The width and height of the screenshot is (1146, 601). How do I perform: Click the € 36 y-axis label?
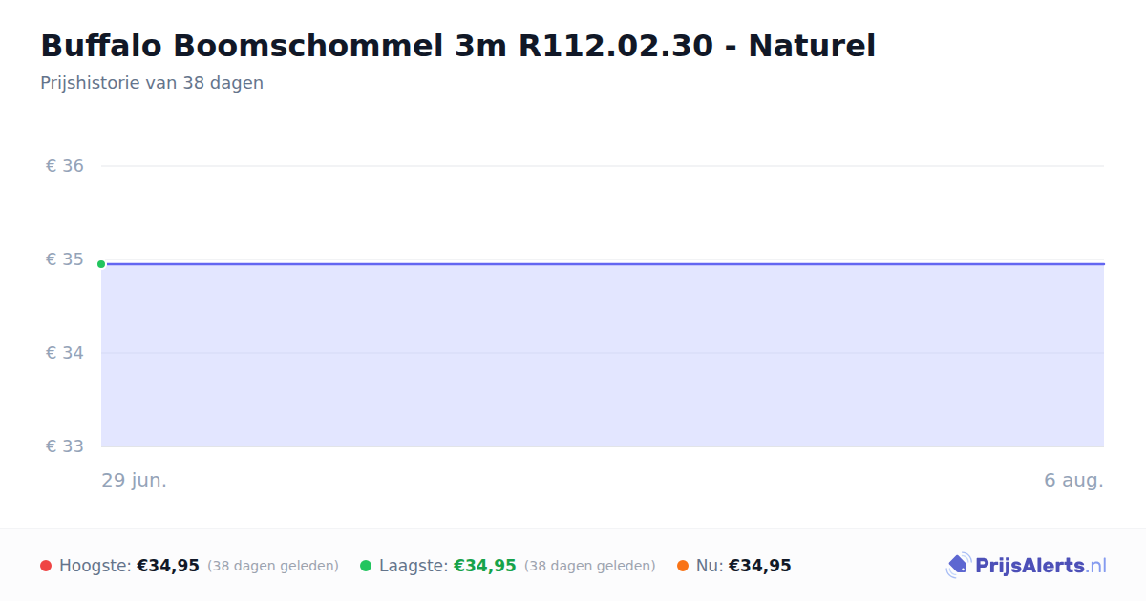tap(65, 166)
